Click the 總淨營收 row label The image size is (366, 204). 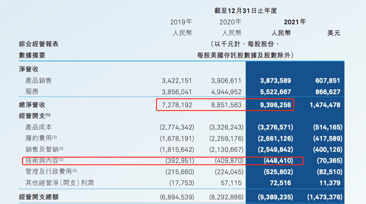(32, 105)
